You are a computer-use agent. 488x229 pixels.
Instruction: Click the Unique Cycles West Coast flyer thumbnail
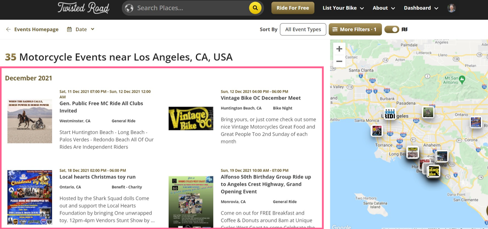pyautogui.click(x=191, y=202)
